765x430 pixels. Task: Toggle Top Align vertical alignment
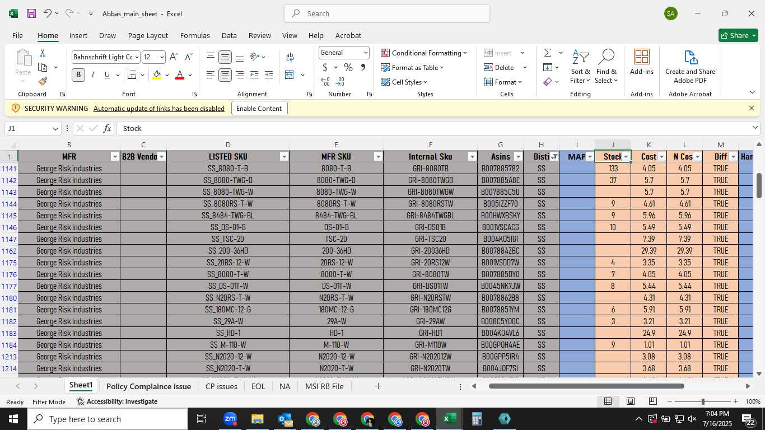[x=211, y=57]
